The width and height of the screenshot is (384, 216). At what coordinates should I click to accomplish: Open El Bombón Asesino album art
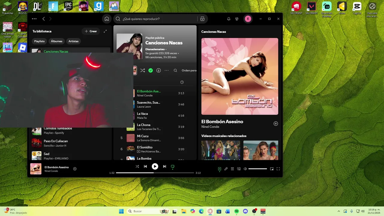240,76
